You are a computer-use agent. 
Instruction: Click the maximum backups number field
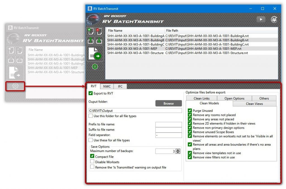[x=166, y=151]
